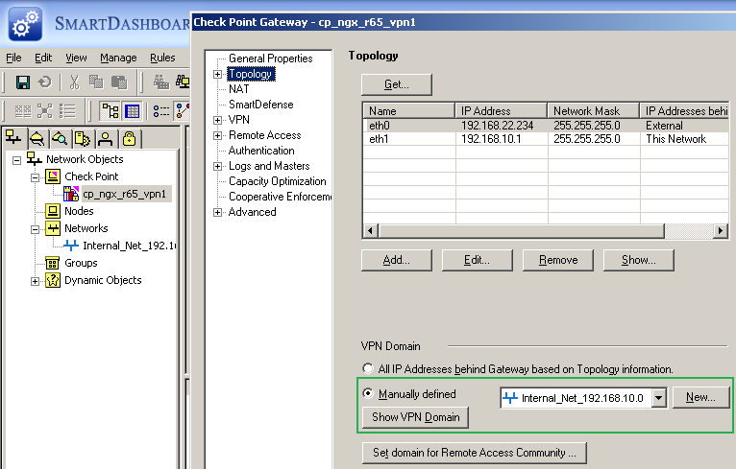The width and height of the screenshot is (736, 469).
Task: Click the interface table horizontal scrollbar thumb
Action: coord(522,231)
